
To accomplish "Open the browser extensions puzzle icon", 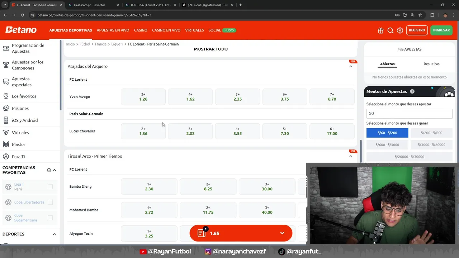I will click(x=432, y=15).
